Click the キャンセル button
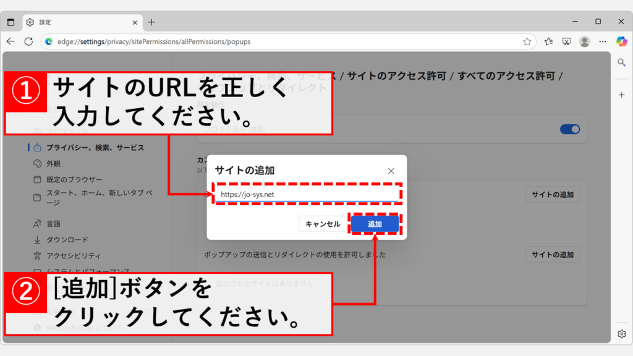 tap(323, 224)
